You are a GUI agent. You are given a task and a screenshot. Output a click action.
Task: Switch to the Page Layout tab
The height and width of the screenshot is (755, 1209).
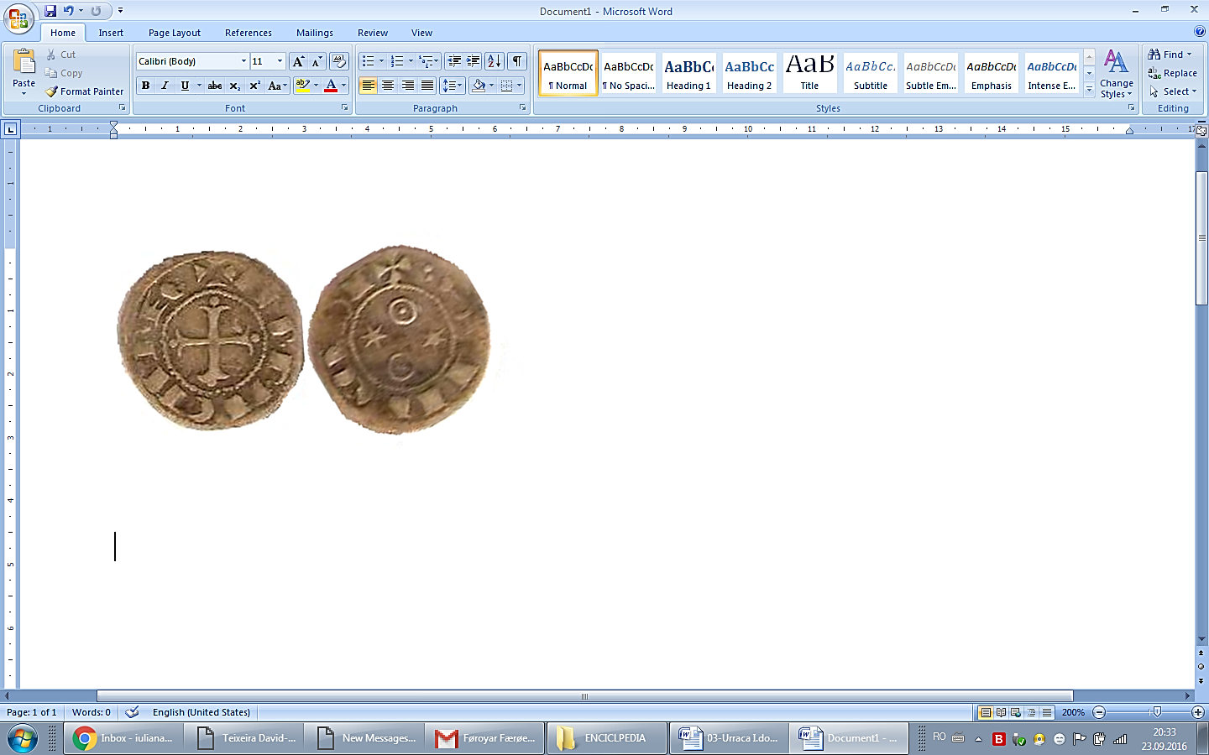pyautogui.click(x=175, y=33)
